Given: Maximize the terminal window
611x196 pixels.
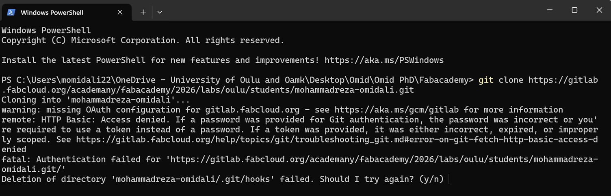Looking at the screenshot, I should [x=574, y=10].
